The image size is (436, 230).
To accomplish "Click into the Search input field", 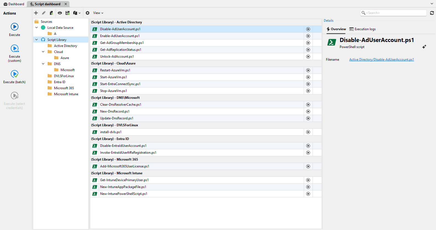I will (395, 13).
